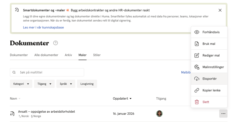Open the Arkiv tab
Image resolution: width=231 pixels, height=124 pixels.
pos(68,55)
